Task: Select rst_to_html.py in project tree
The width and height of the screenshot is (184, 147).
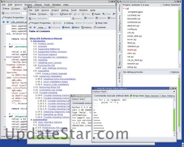Action: [x=135, y=60]
